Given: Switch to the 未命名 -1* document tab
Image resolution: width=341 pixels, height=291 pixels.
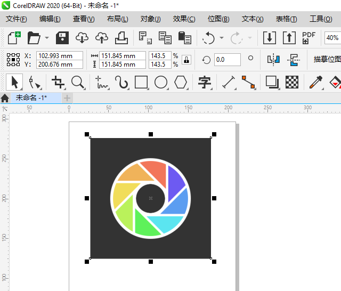Looking at the screenshot, I should tap(31, 98).
